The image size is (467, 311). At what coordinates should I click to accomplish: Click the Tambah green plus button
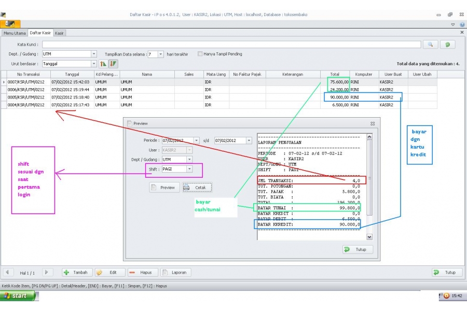pos(77,272)
